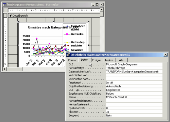
Task: Click the Datensatzherkunft TRANSFORM query field
Action: click(134, 72)
